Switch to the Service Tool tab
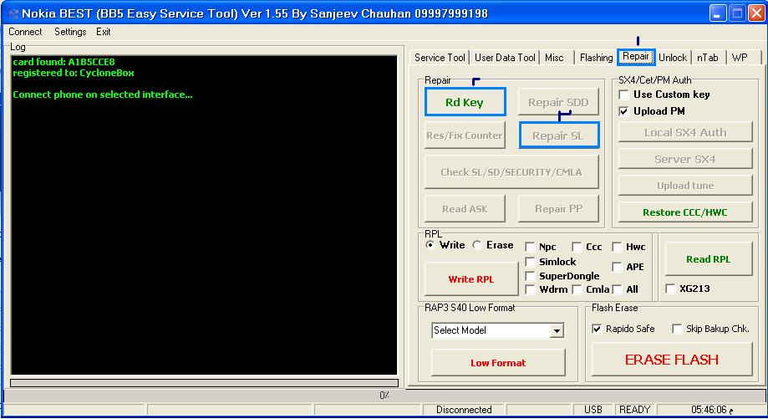The height and width of the screenshot is (419, 768). pos(440,58)
